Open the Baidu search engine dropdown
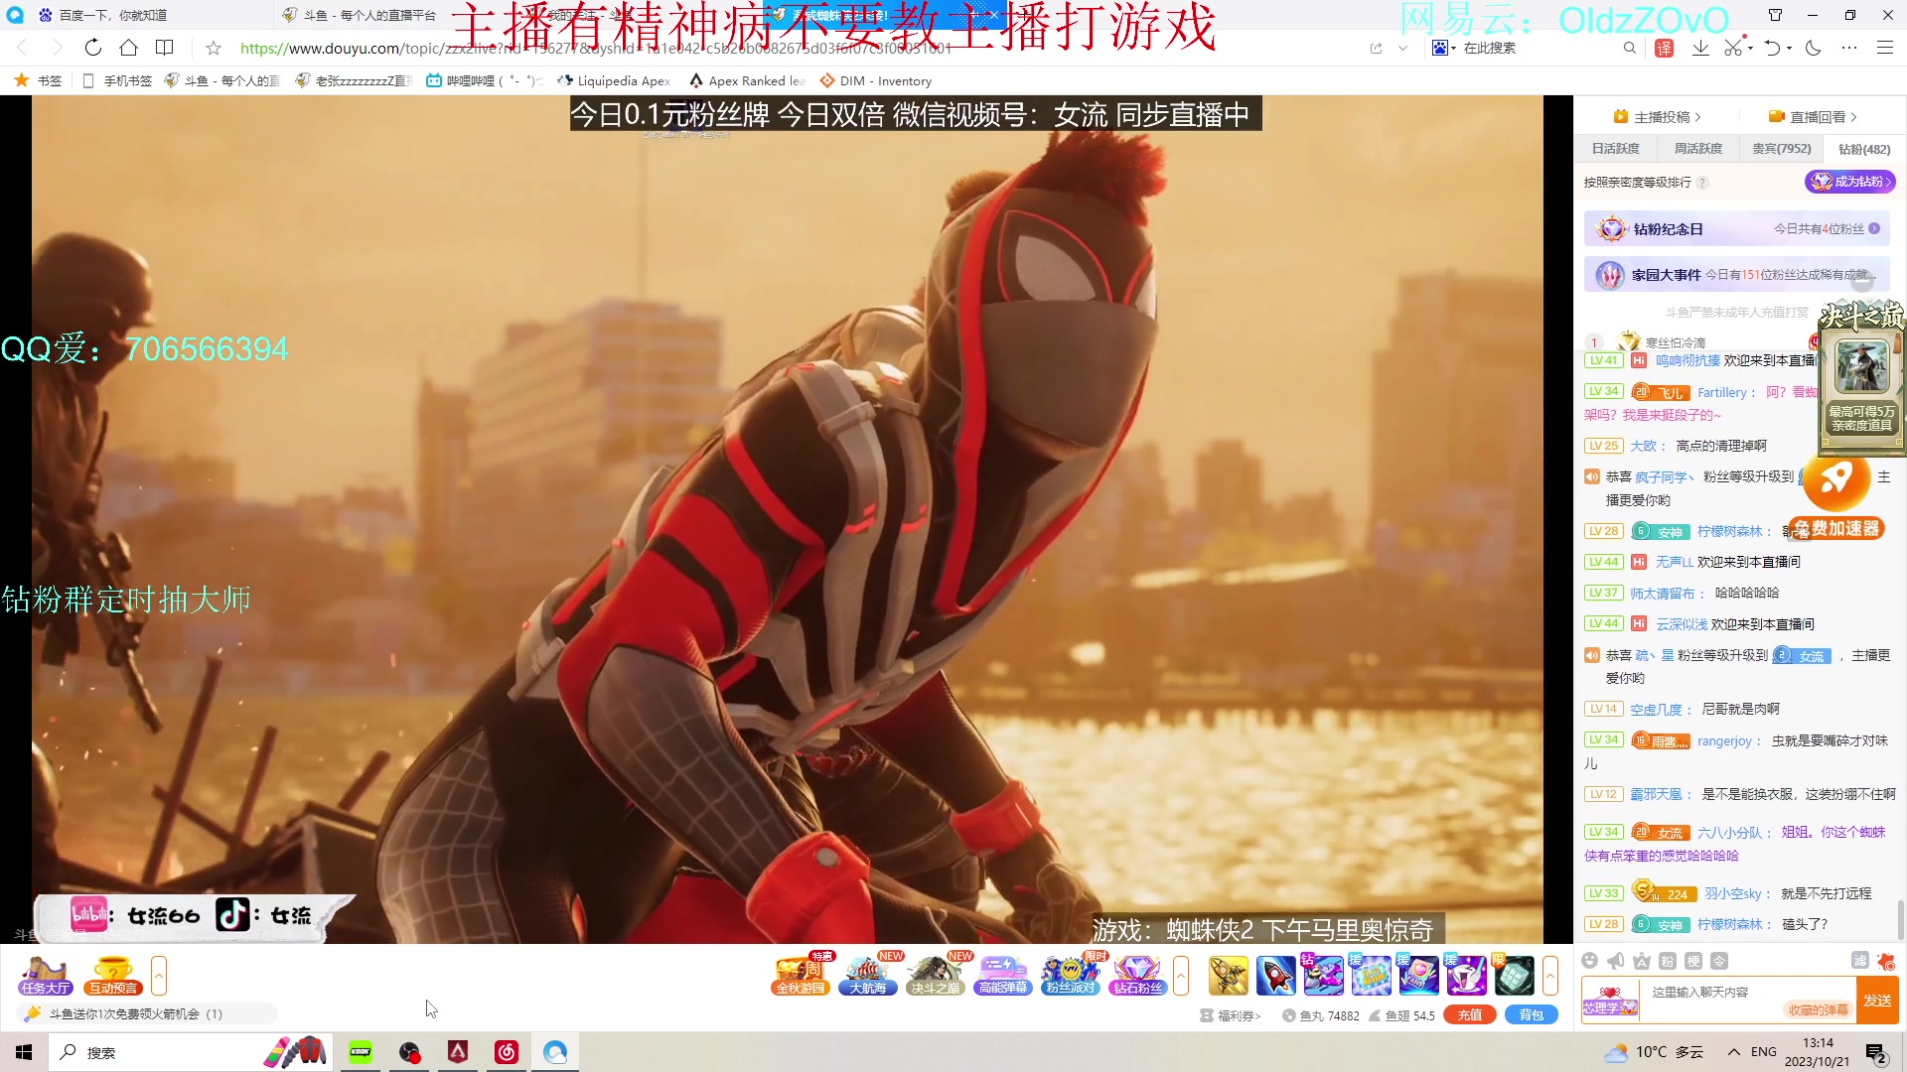Screen dimensions: 1907x1072 click(1444, 48)
